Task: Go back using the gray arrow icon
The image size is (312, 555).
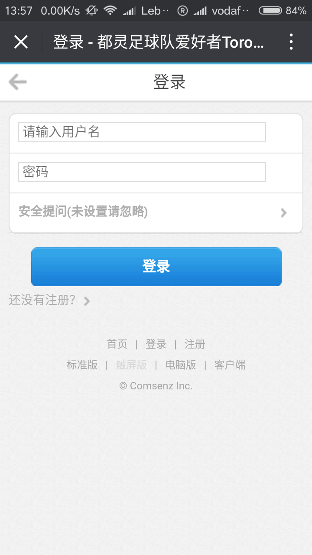Action: click(x=18, y=82)
